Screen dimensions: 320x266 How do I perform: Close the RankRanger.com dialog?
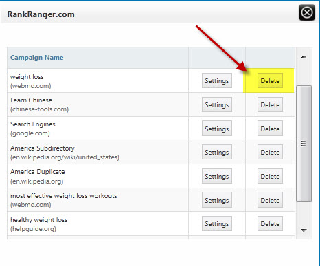307,12
